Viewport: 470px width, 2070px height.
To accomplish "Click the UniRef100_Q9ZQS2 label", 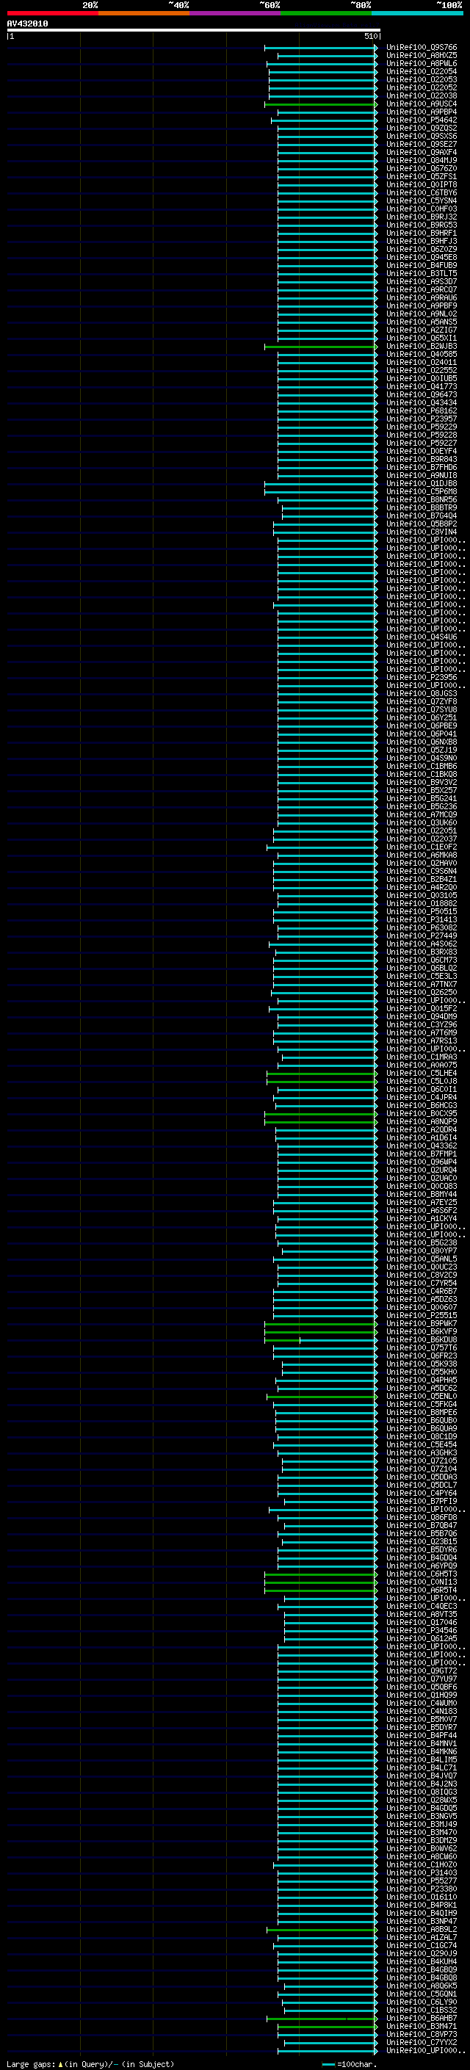I will pos(421,129).
